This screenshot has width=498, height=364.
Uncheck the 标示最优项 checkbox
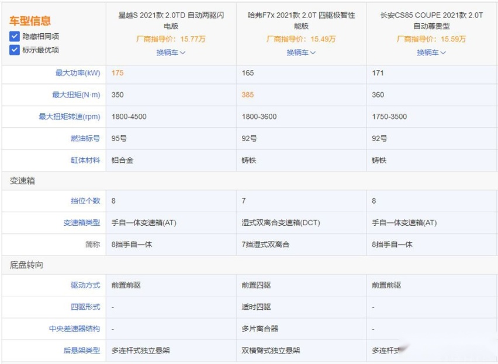[15, 50]
